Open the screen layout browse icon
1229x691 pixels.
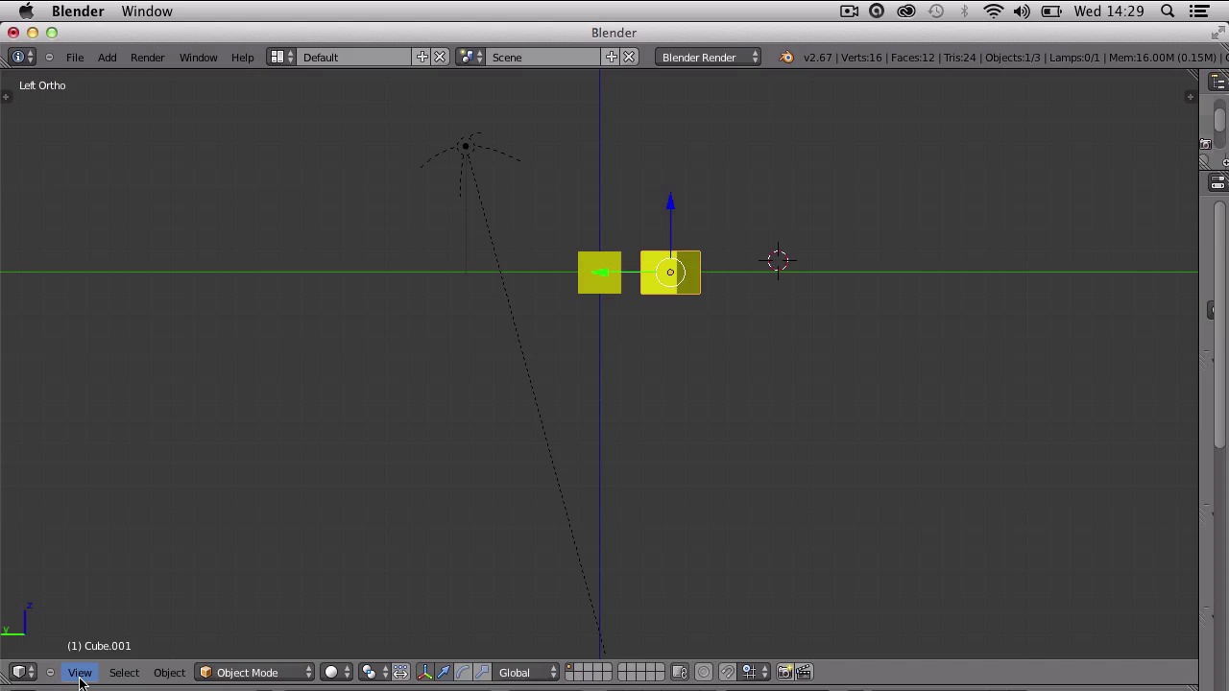tap(281, 58)
